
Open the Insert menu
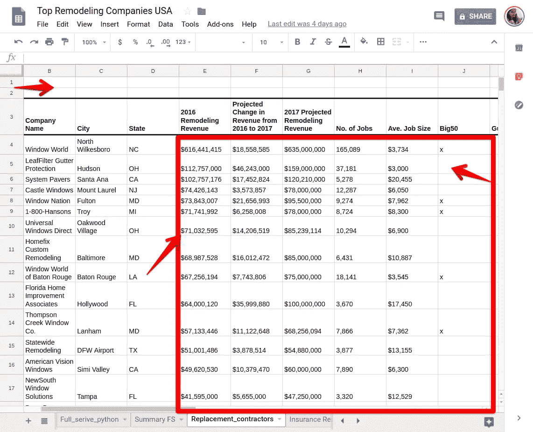coord(110,24)
